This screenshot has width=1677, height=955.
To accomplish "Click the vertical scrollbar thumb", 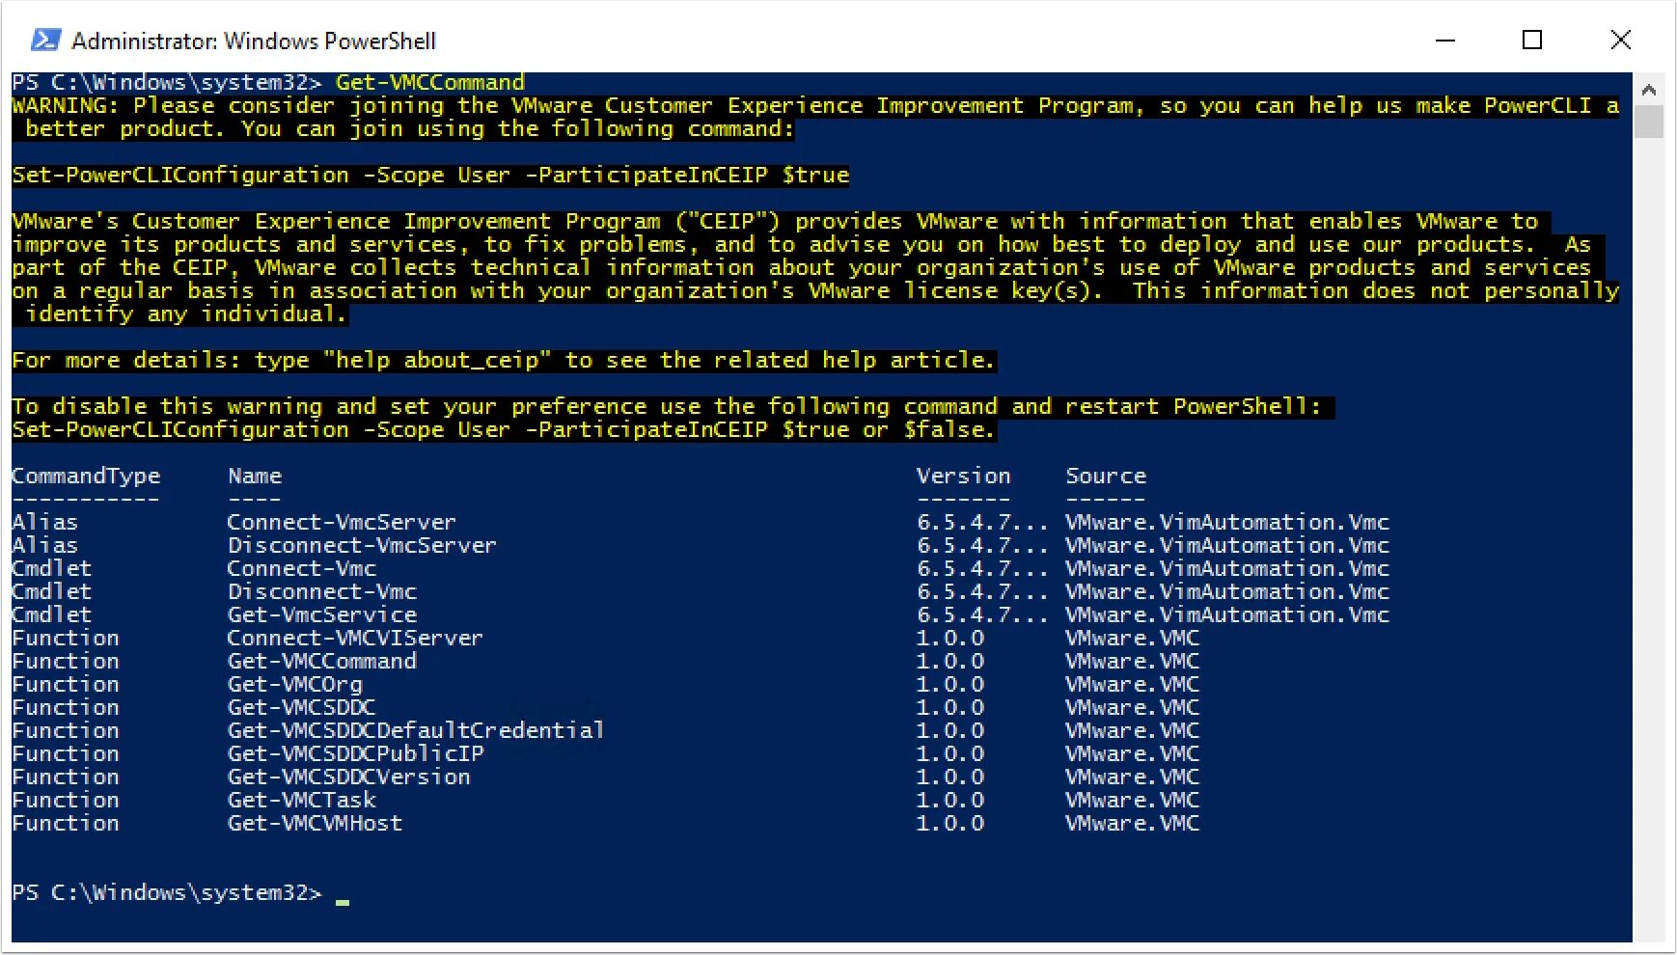I will (1649, 122).
